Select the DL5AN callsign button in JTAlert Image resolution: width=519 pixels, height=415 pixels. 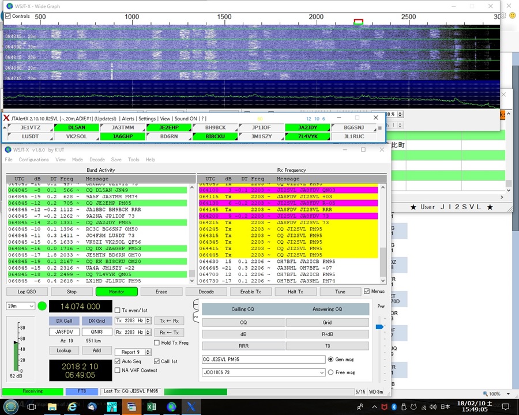point(76,127)
